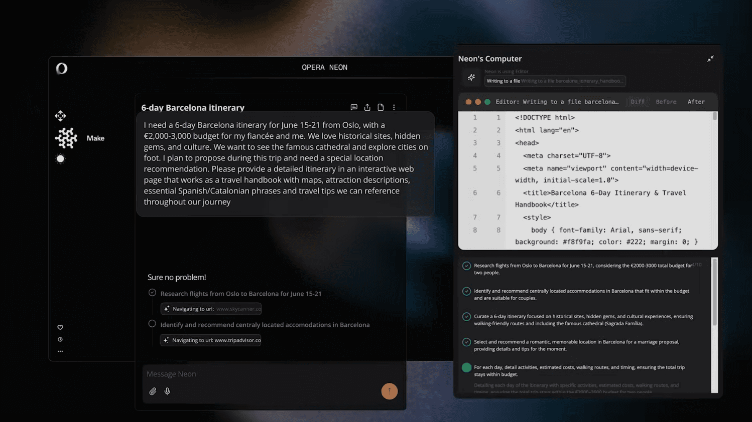Click the Neon is using Editor label
This screenshot has width=752, height=422.
pos(506,72)
